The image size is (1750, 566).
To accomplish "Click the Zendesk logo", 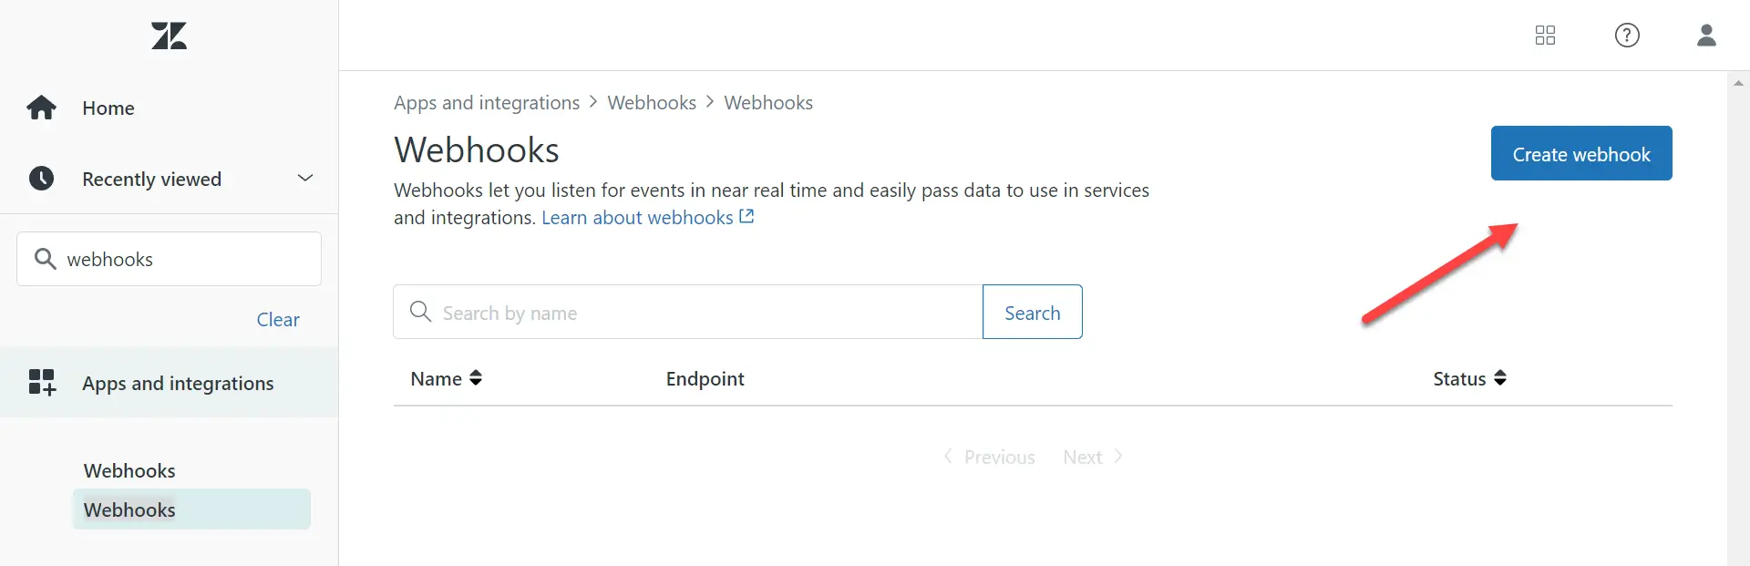I will point(168,36).
